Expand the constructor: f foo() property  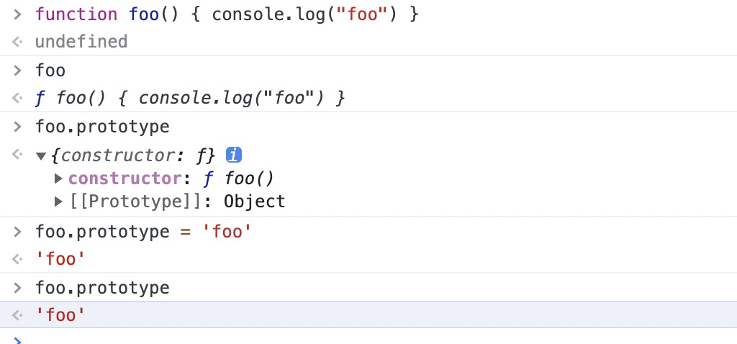[x=59, y=178]
